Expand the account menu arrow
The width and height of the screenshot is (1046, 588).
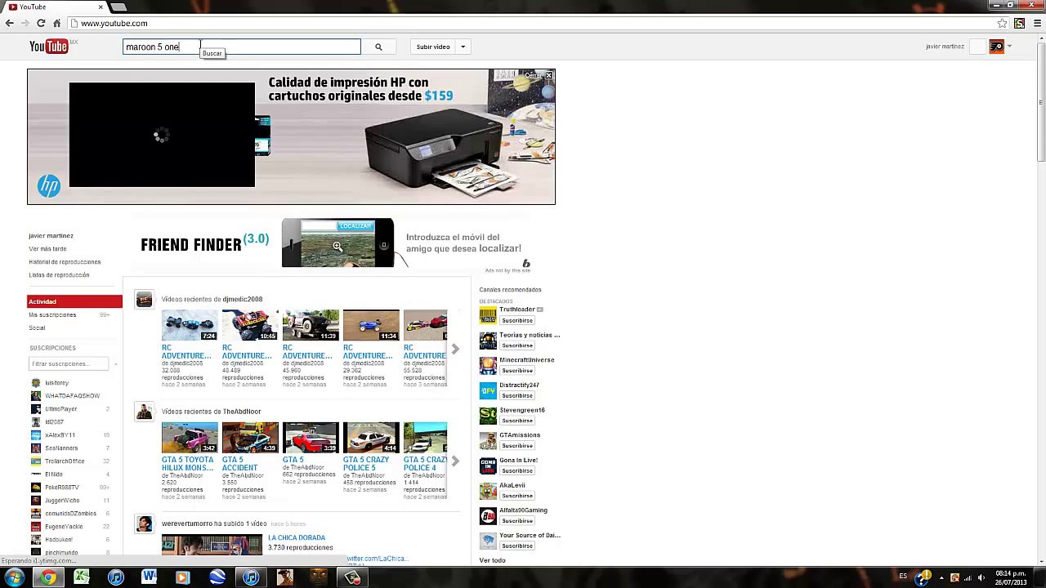1010,47
